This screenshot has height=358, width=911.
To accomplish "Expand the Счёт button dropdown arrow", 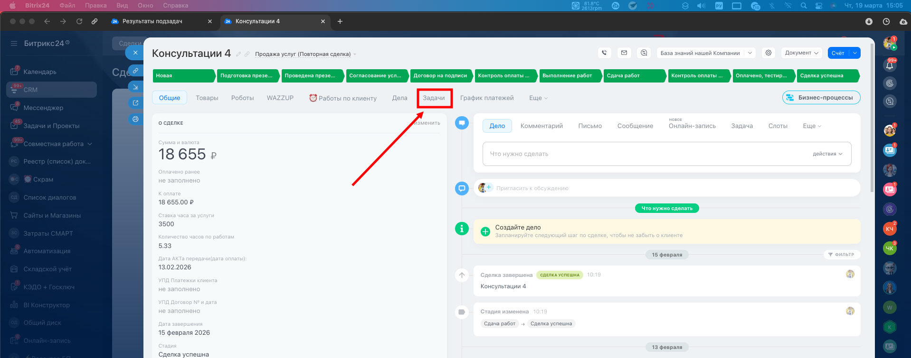I will [x=855, y=53].
